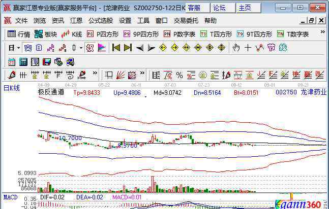Open the T数字表 tool
This screenshot has width=329, height=209.
tap(293, 34)
